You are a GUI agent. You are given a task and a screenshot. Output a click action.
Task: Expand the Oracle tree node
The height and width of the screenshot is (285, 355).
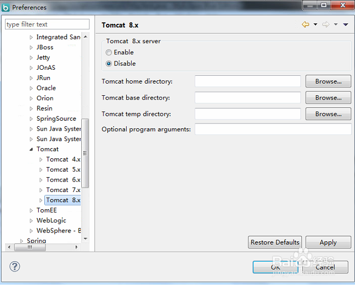32,89
